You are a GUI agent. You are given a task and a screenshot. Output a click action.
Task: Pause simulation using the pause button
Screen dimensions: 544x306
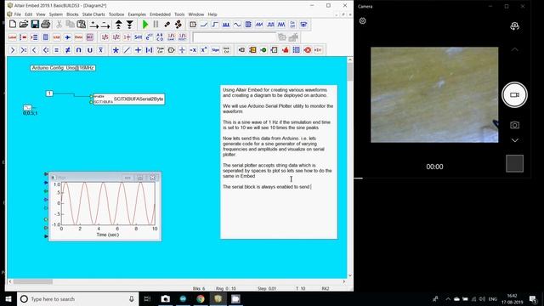point(156,25)
